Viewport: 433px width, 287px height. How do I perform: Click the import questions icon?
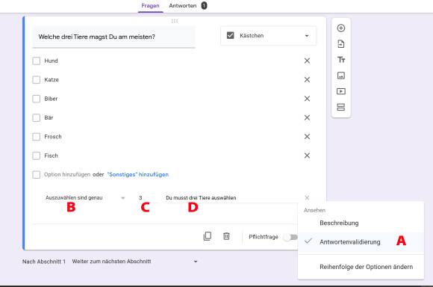[x=341, y=44]
